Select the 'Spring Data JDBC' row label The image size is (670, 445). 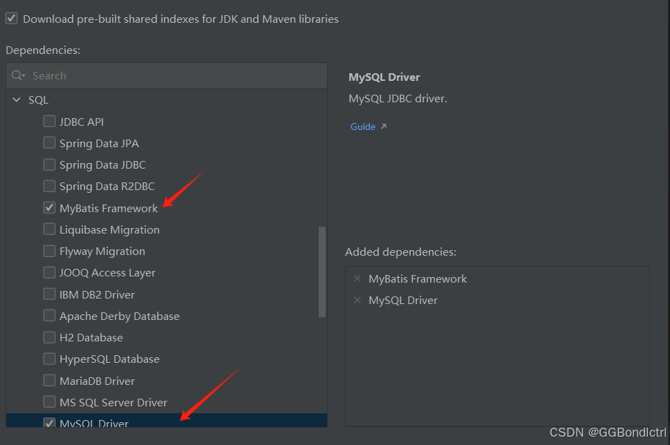pyautogui.click(x=102, y=165)
